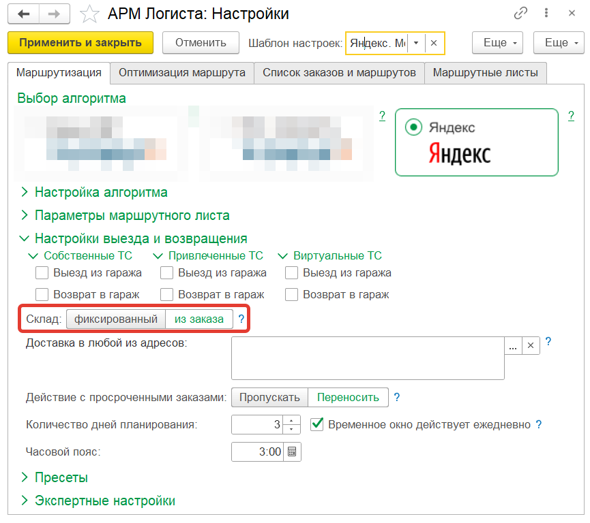The width and height of the screenshot is (590, 523).
Task: Decrease Количество дней планирования value
Action: pyautogui.click(x=292, y=429)
